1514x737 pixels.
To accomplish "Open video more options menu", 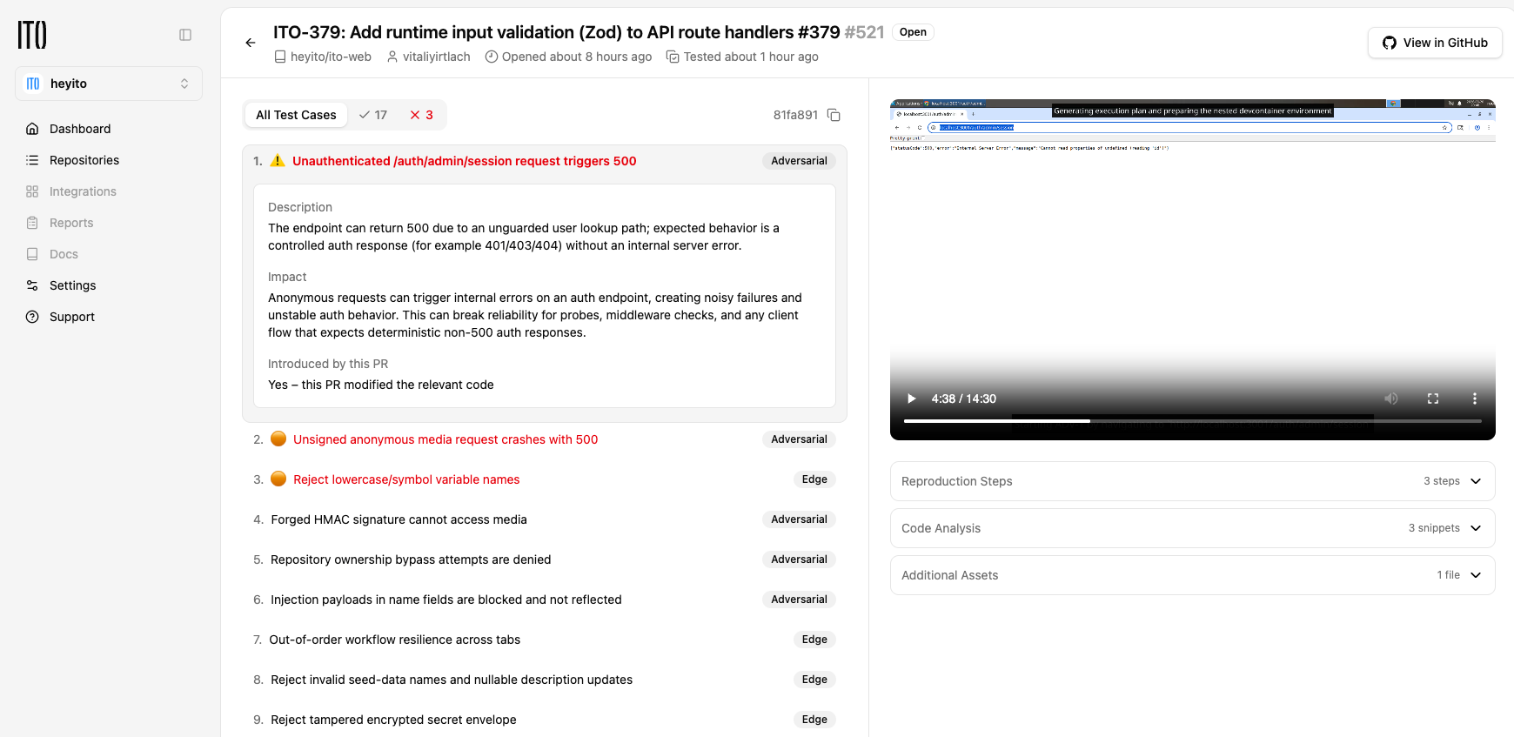I will pyautogui.click(x=1474, y=399).
